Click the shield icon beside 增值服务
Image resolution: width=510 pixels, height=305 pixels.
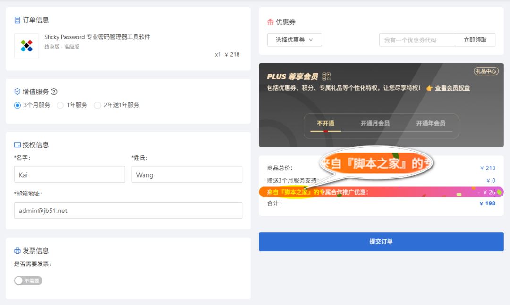pos(17,92)
